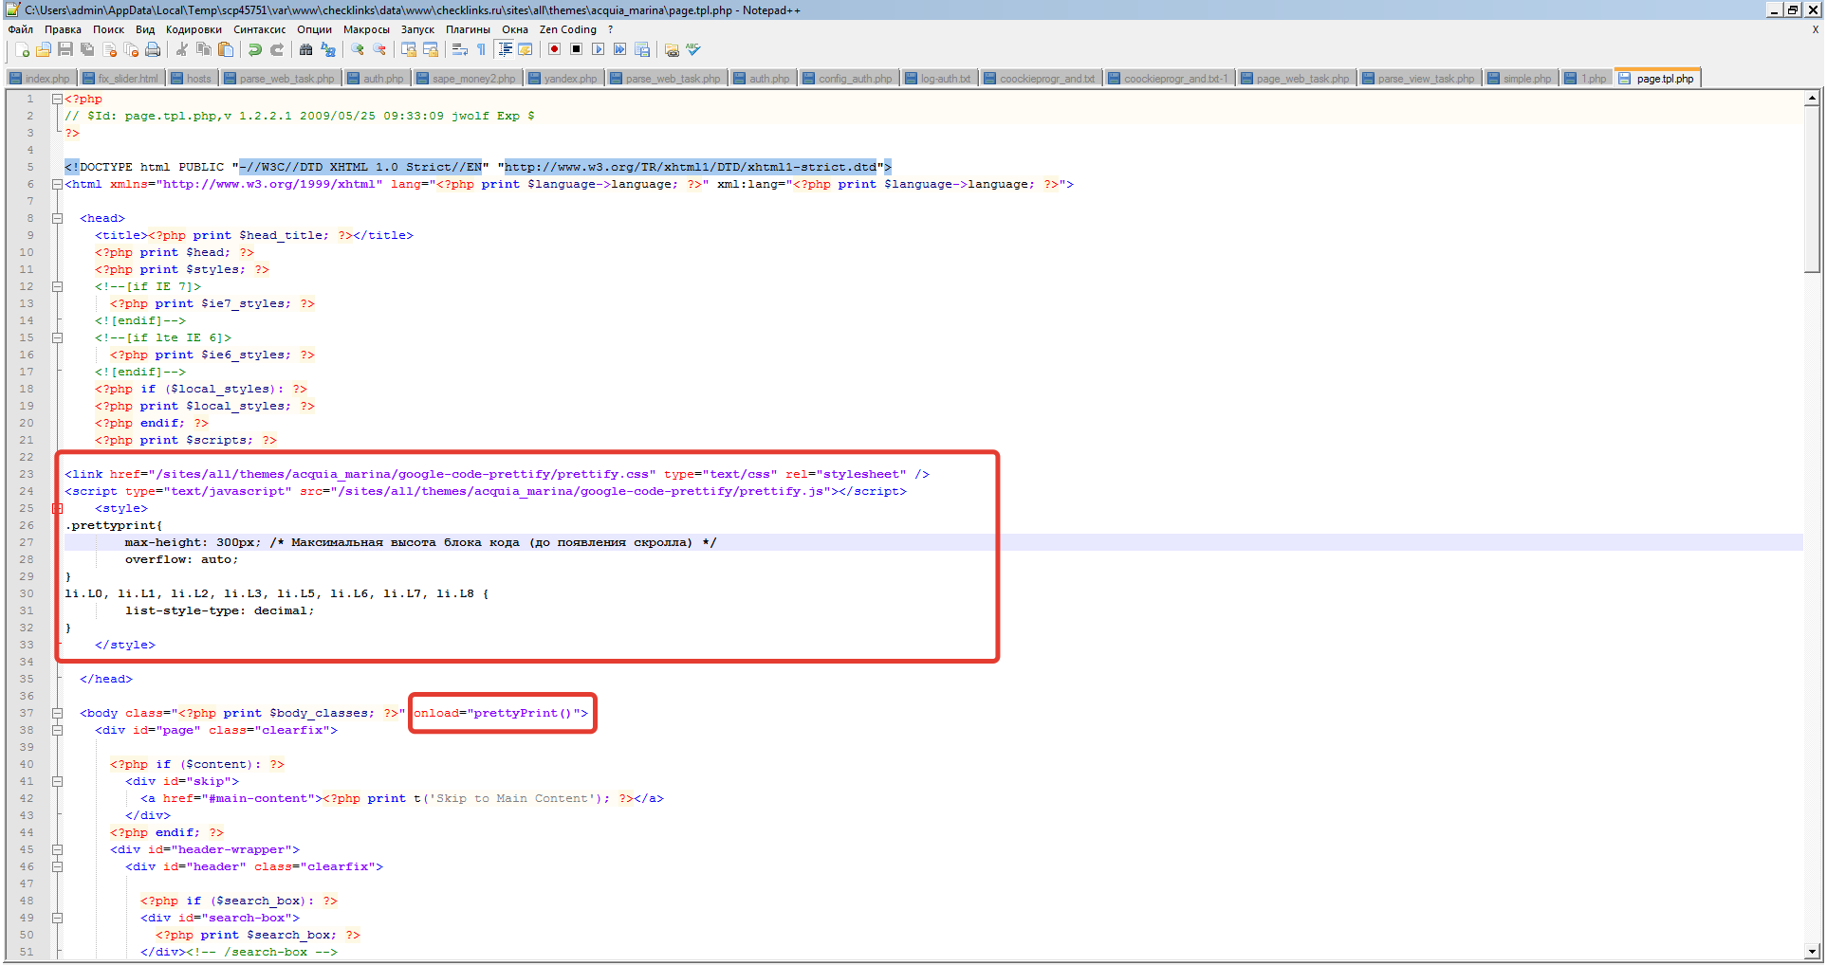Switch to the hosts tab
The width and height of the screenshot is (1827, 965).
[192, 79]
